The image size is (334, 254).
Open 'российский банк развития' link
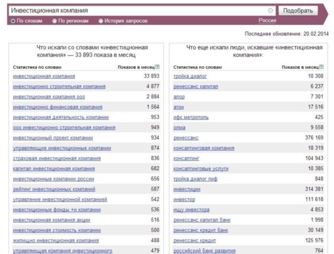(x=204, y=251)
